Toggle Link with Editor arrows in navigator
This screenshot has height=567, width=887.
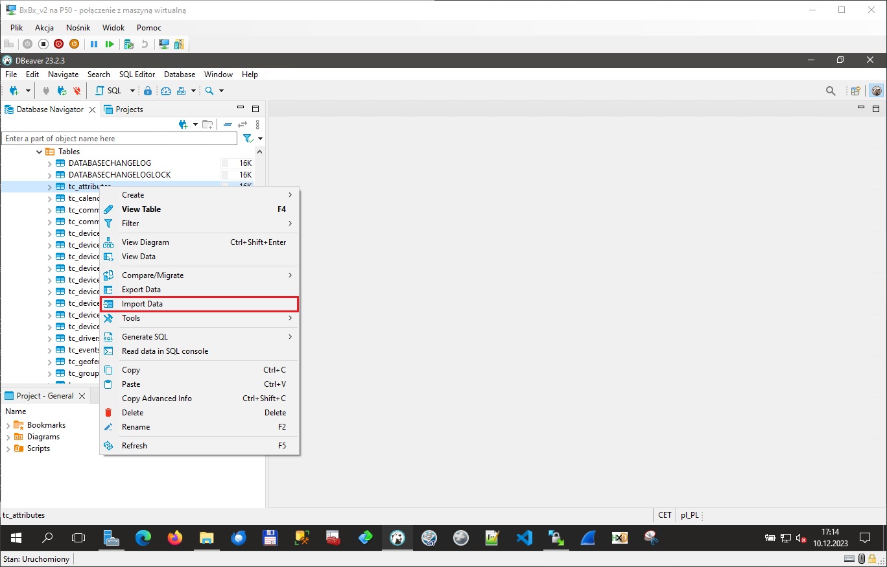[242, 124]
